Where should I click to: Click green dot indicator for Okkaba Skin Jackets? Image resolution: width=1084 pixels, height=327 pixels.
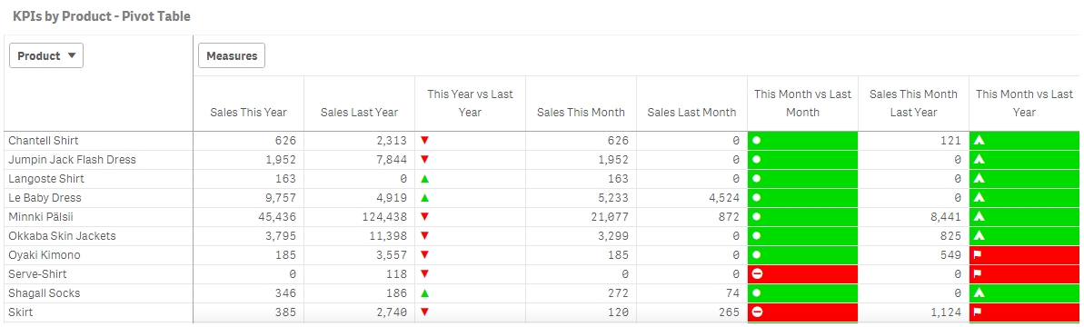point(757,236)
